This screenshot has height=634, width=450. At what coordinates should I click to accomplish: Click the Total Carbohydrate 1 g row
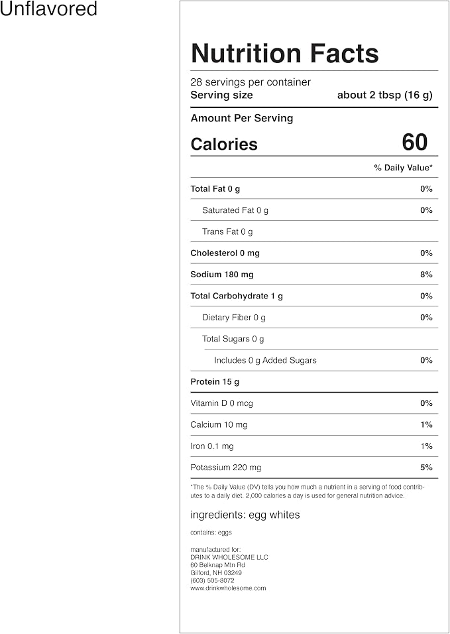[311, 296]
